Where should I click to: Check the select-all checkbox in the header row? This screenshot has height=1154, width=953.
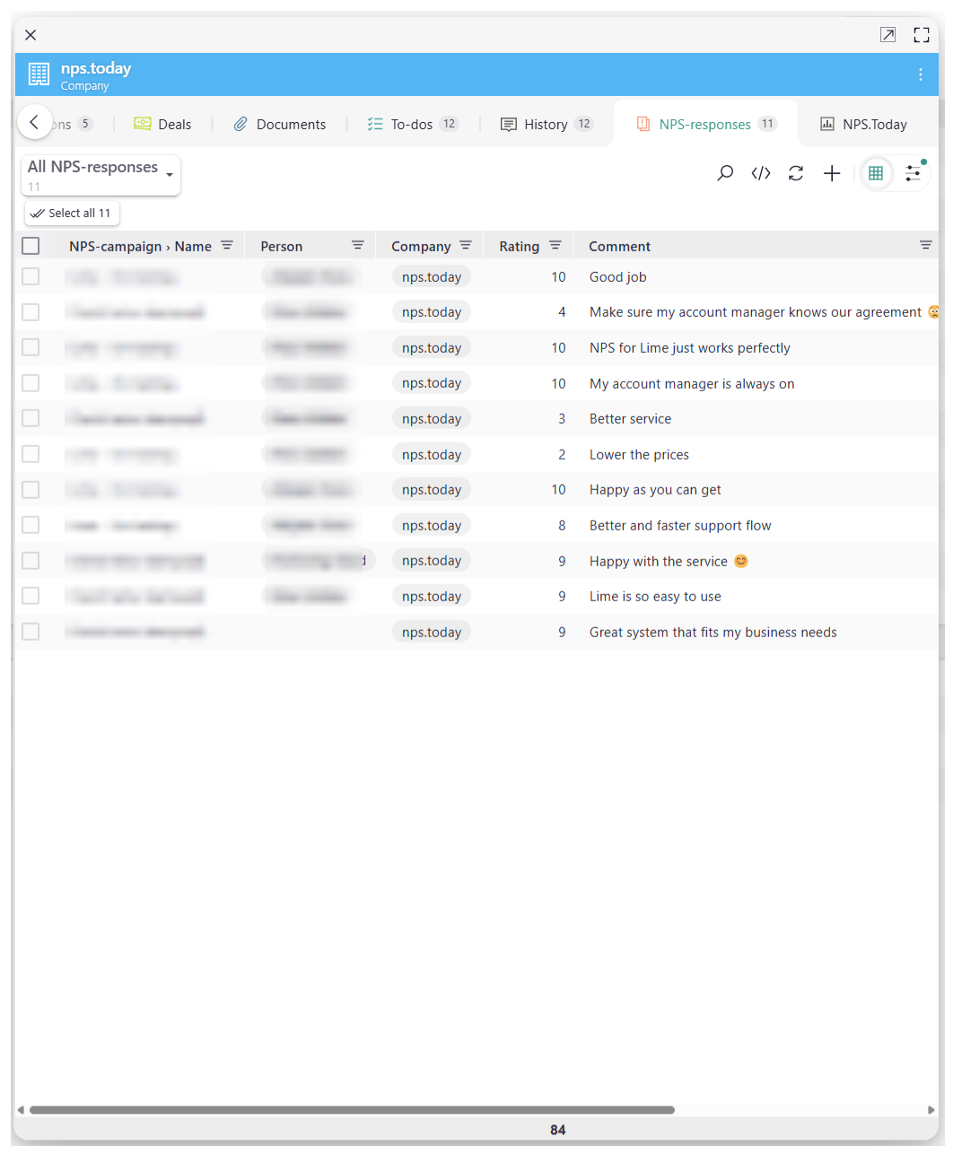(30, 245)
